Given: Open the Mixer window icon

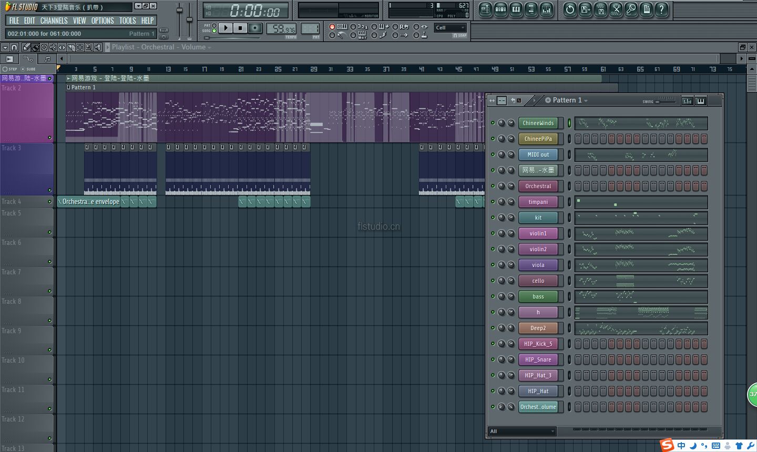Looking at the screenshot, I should (546, 9).
